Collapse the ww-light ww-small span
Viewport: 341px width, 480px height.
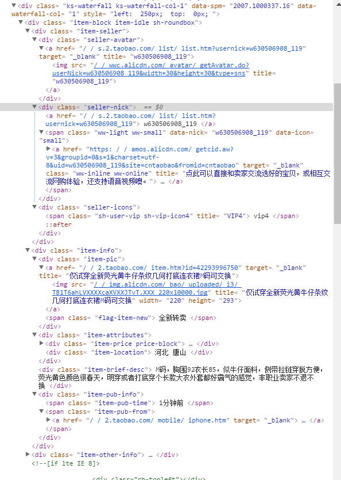(x=41, y=132)
